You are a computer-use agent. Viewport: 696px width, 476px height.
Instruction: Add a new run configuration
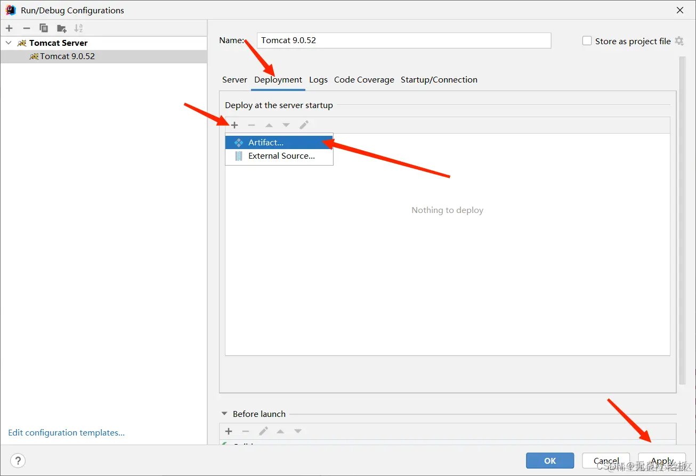coord(9,28)
